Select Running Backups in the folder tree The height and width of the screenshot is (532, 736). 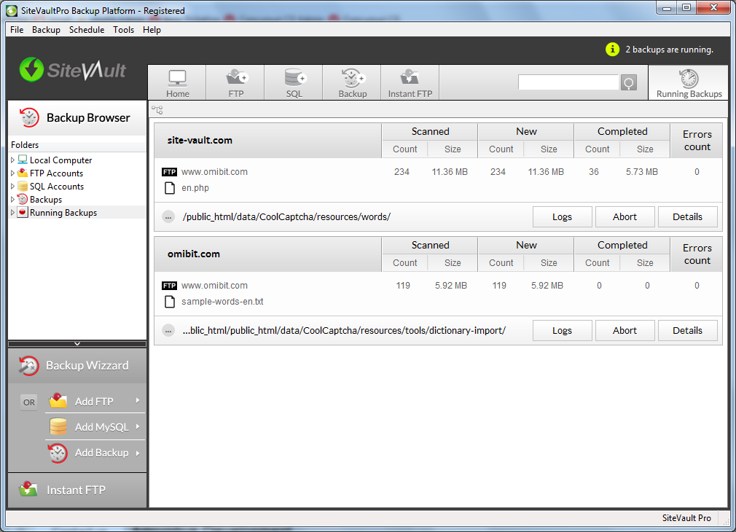tap(63, 213)
